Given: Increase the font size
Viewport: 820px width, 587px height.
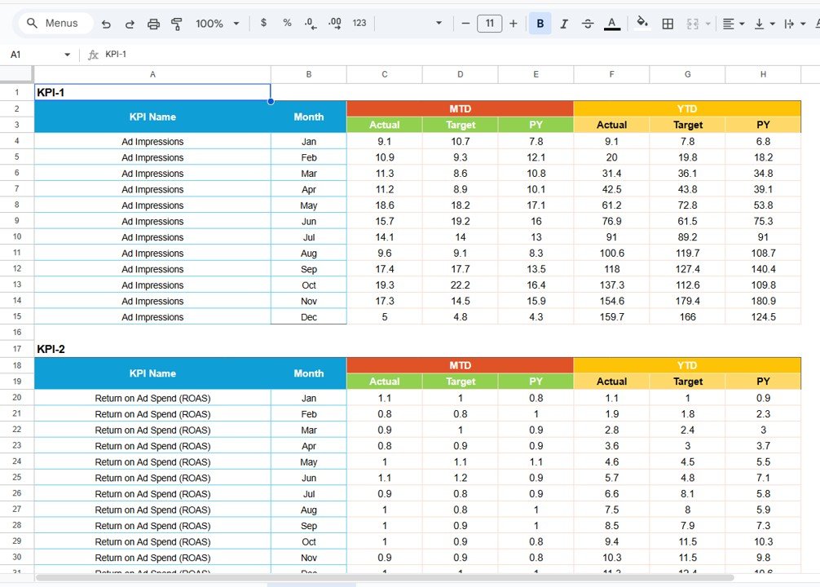Looking at the screenshot, I should click(514, 23).
